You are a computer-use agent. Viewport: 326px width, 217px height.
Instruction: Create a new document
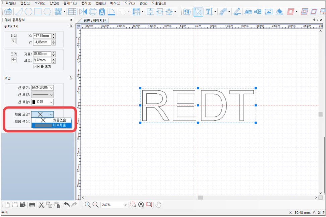(x=7, y=205)
